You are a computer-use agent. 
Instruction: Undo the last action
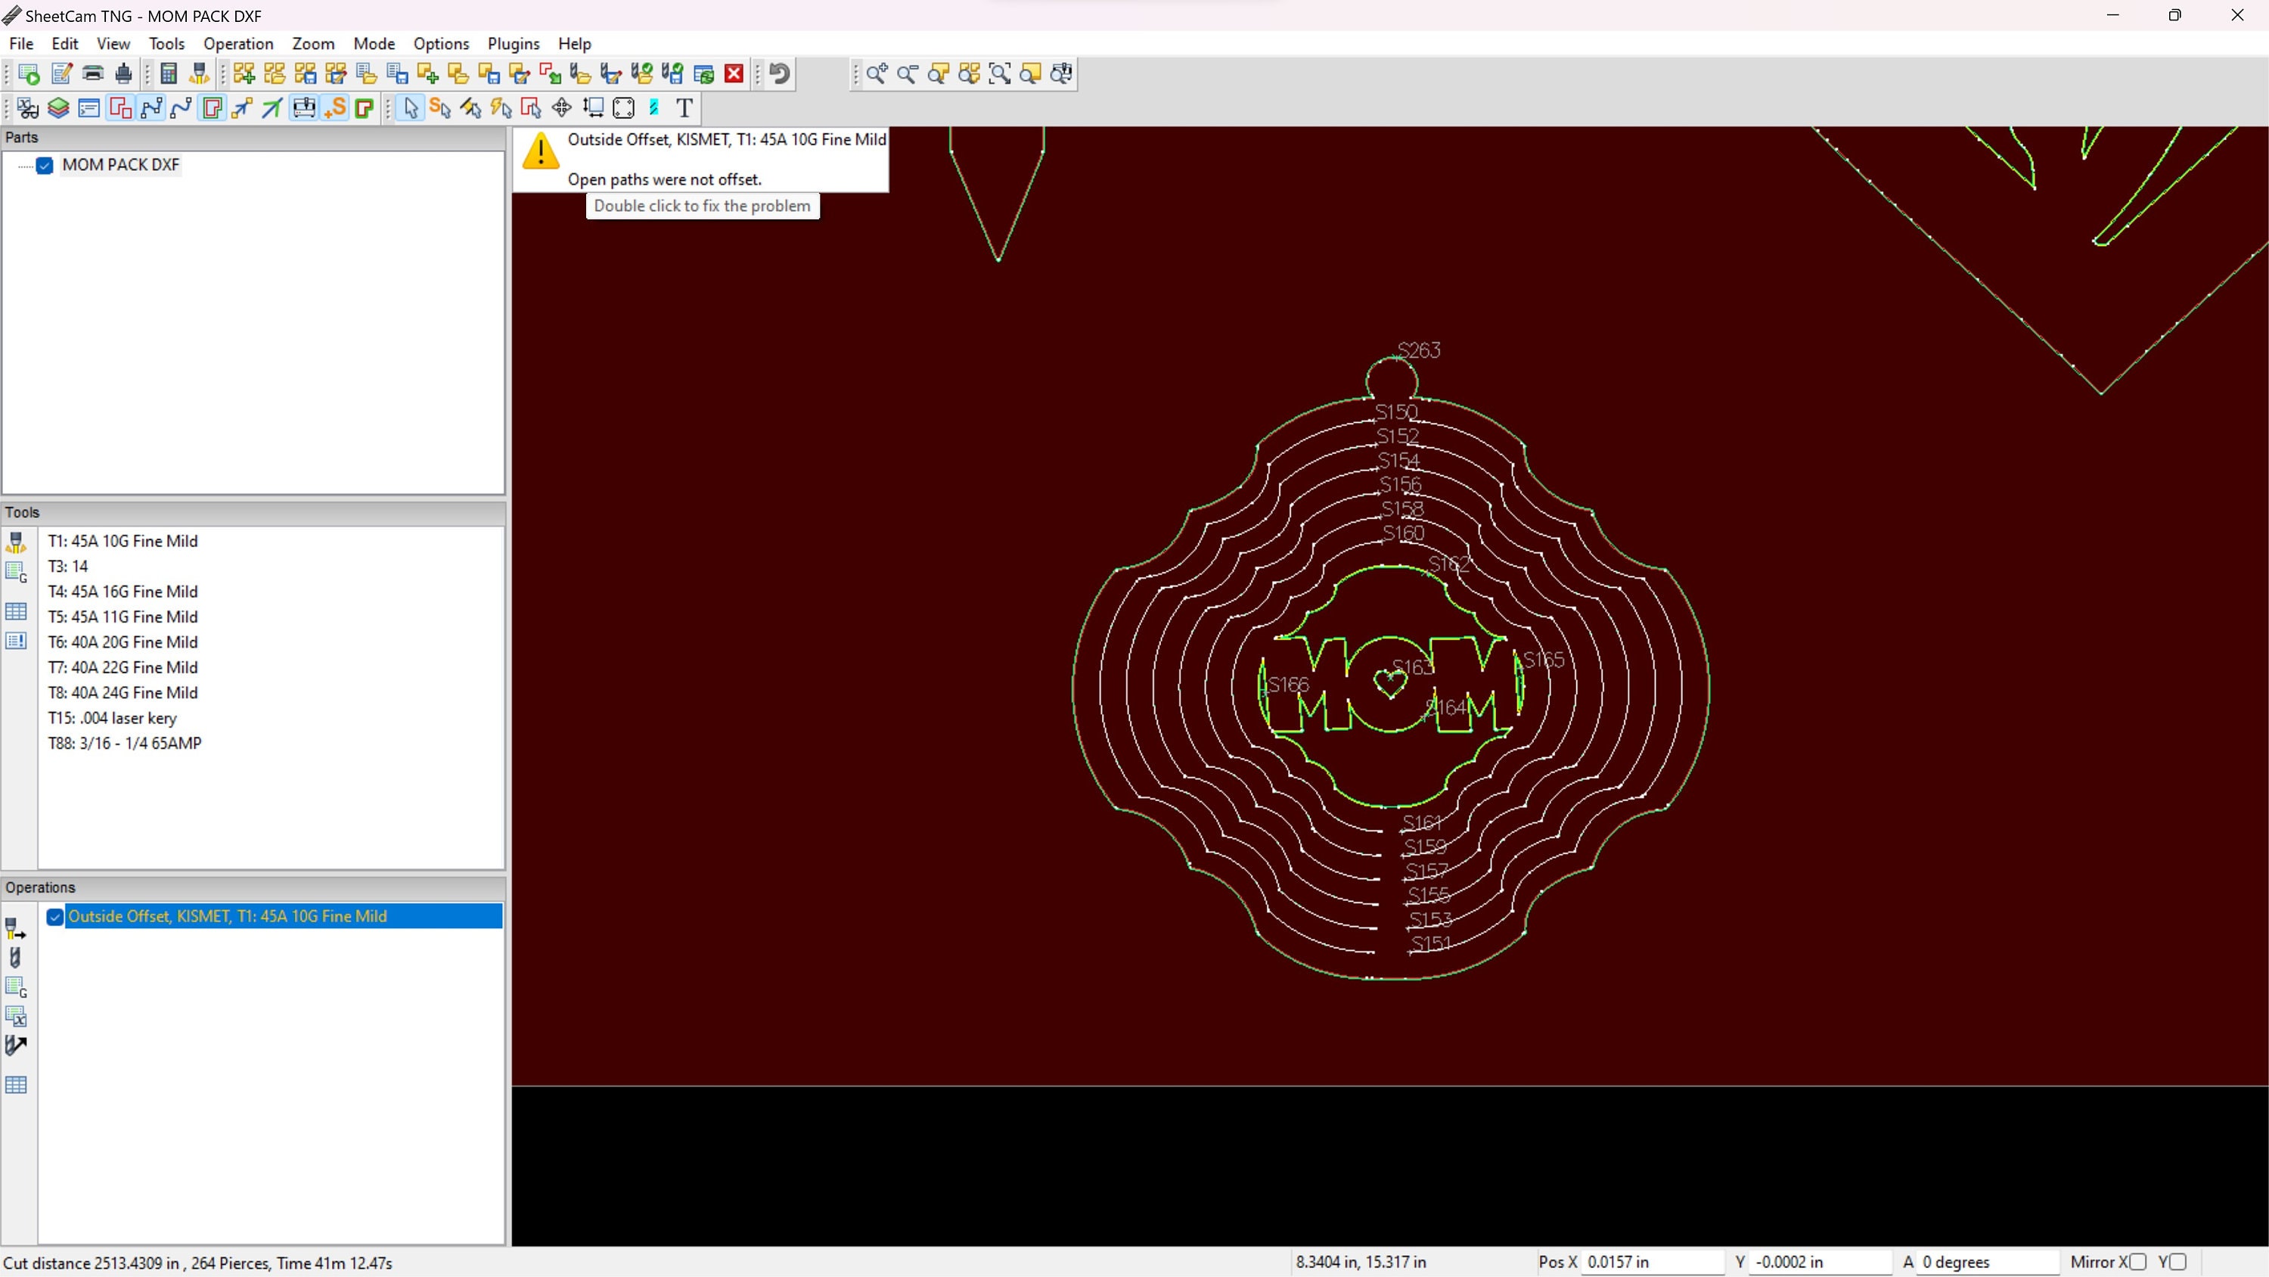pyautogui.click(x=779, y=74)
